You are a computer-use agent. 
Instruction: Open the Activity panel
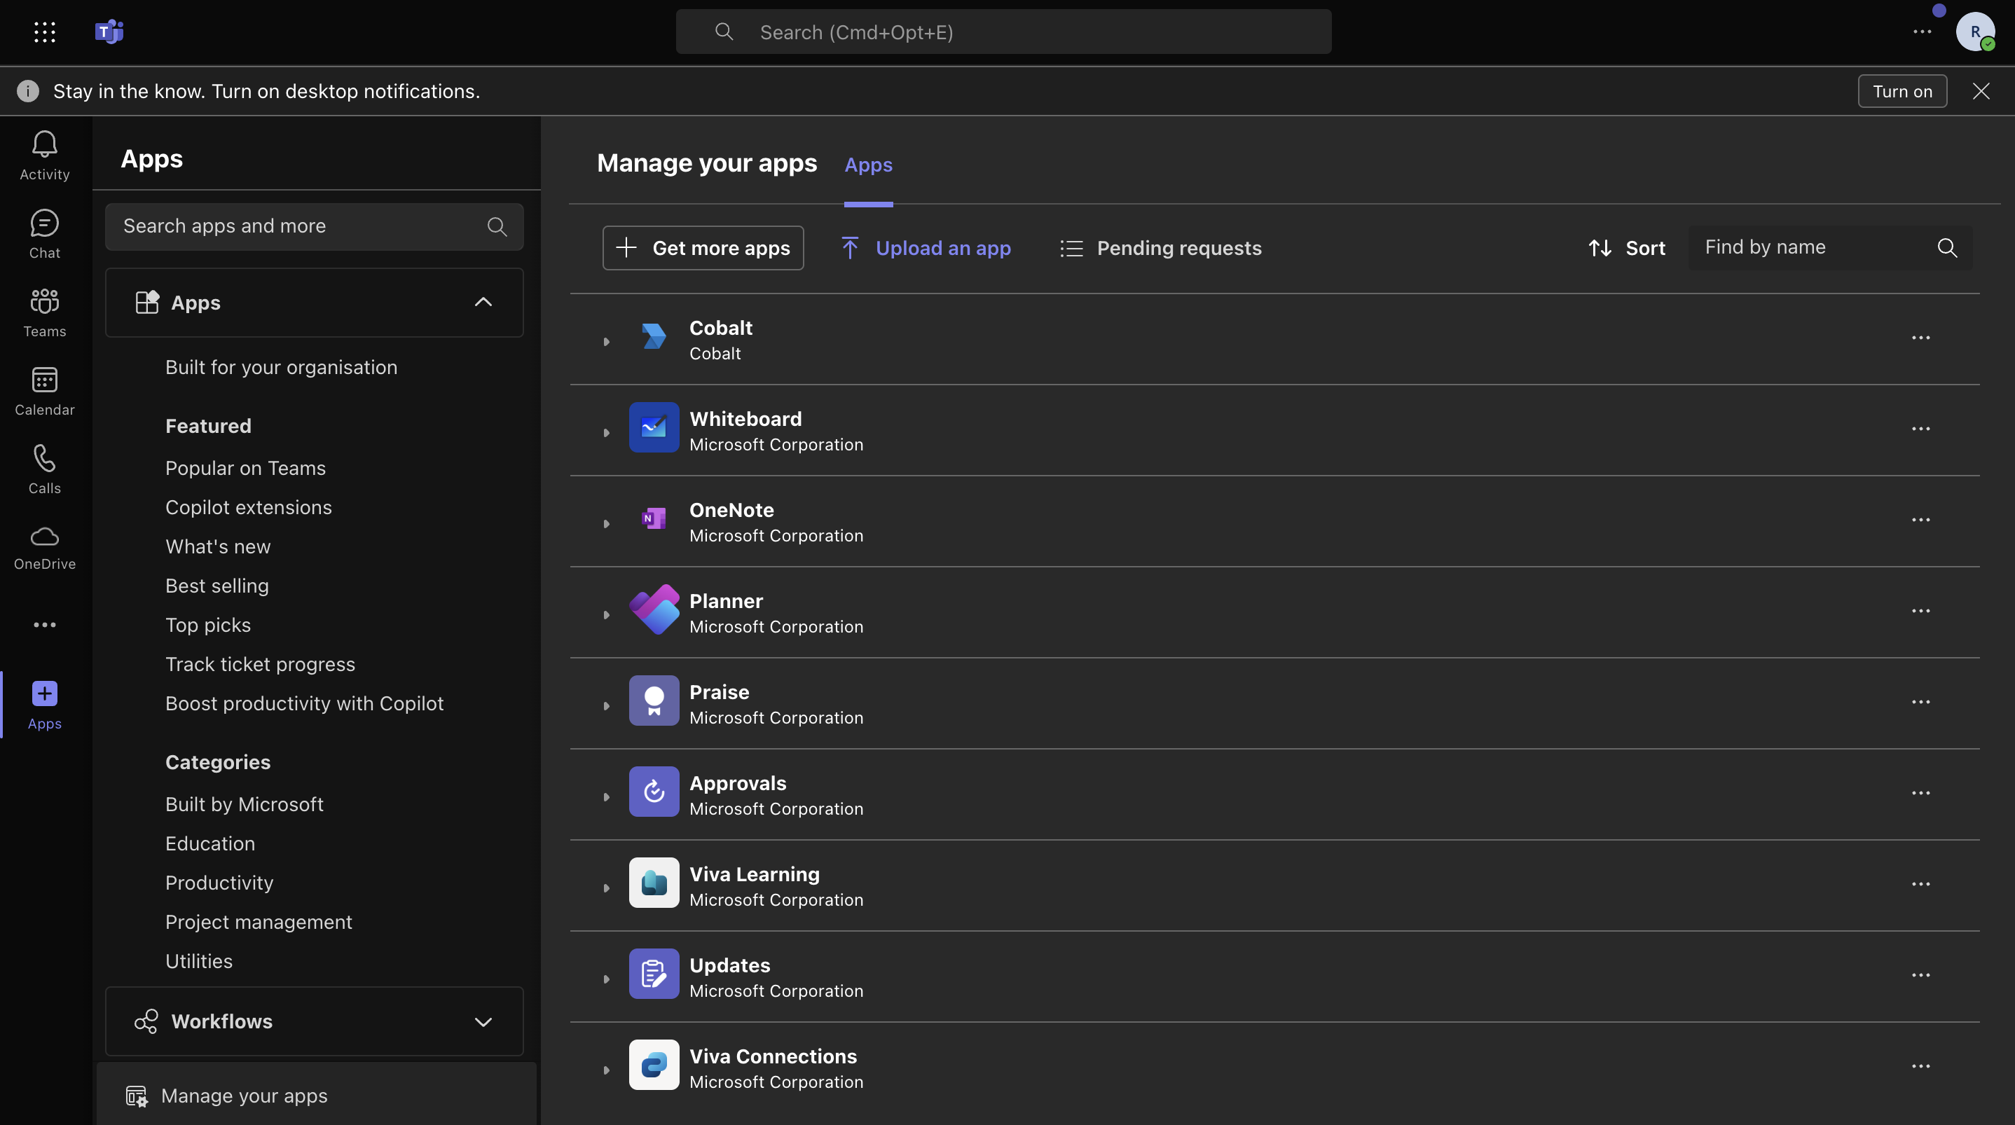(44, 154)
